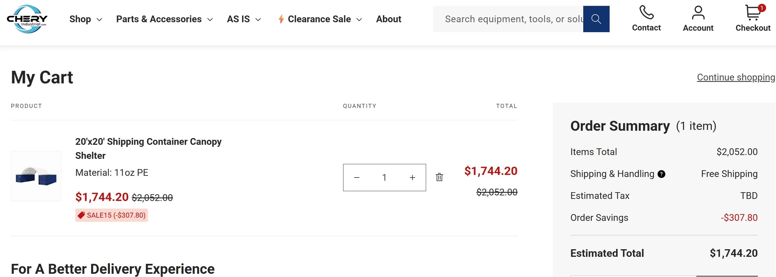Click the Continue shopping link
776x277 pixels.
pos(736,77)
